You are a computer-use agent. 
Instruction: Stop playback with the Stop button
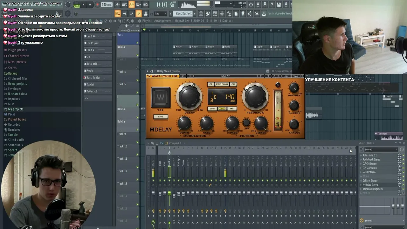point(90,5)
